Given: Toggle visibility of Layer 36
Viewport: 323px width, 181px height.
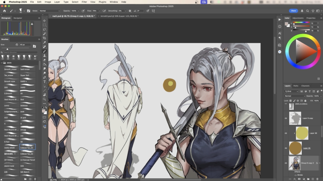Looking at the screenshot, I should (286, 133).
